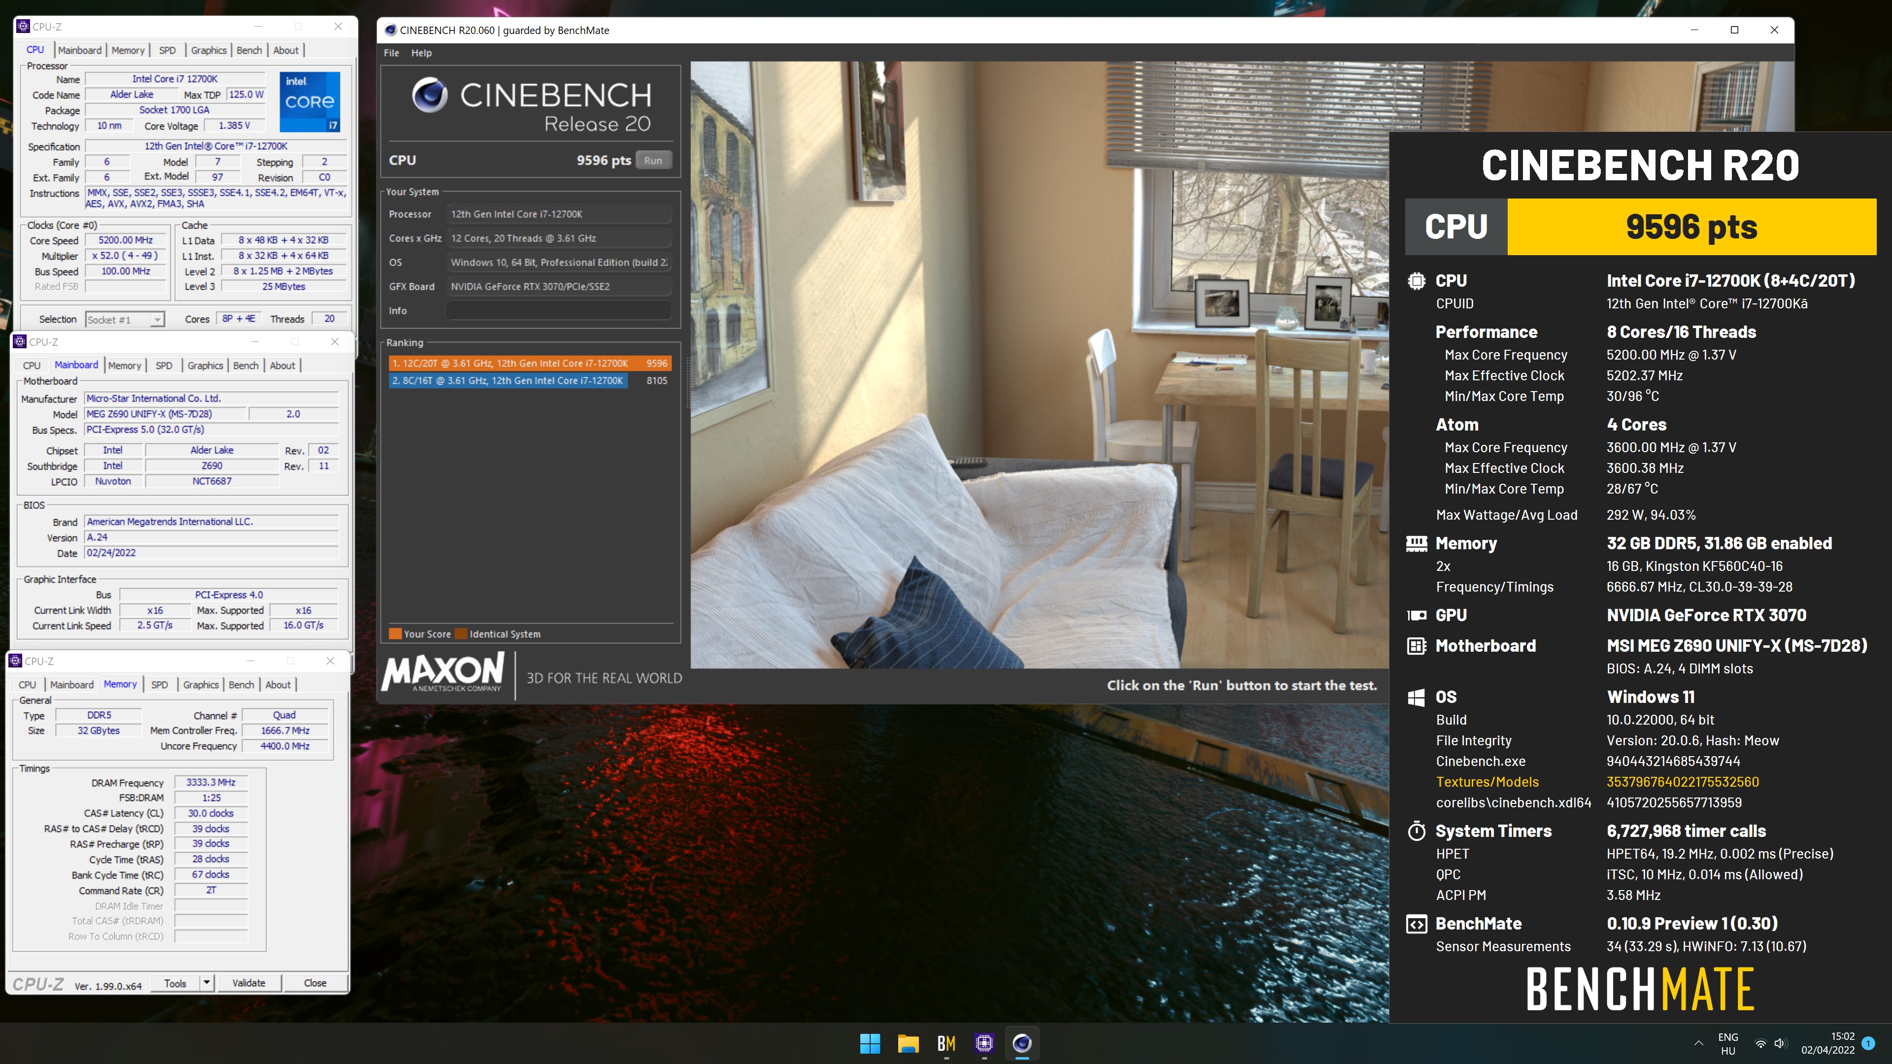
Task: Open the Cinebench File menu
Action: 392,53
